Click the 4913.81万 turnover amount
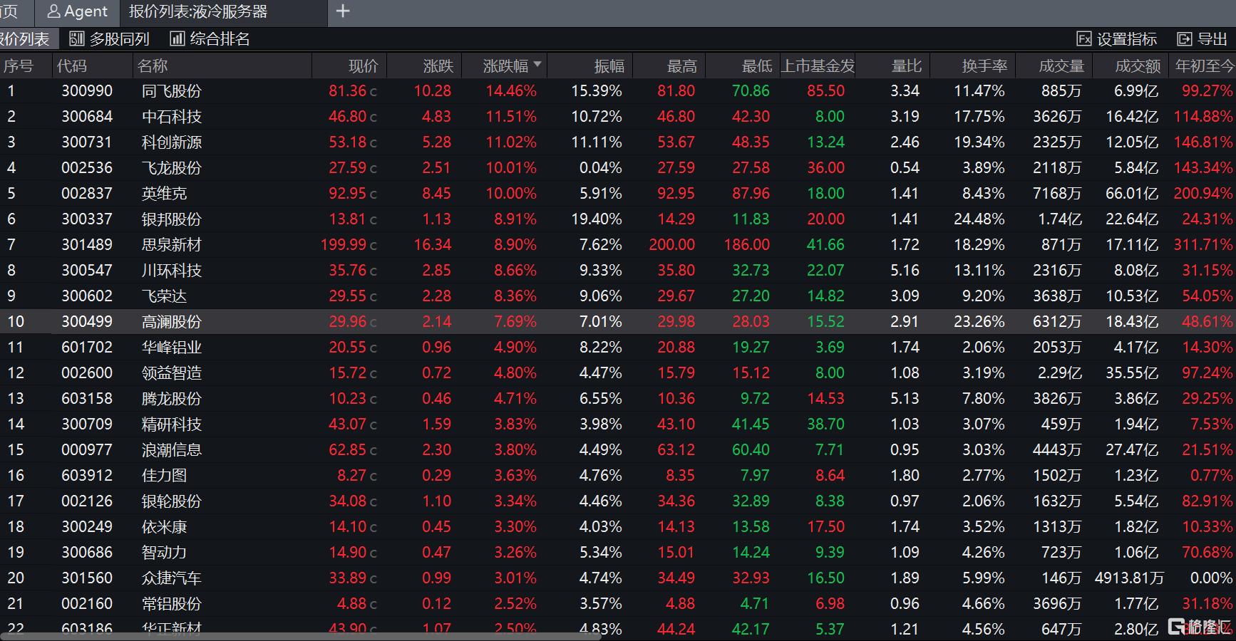Screen dimensions: 1236x641 click(1129, 578)
